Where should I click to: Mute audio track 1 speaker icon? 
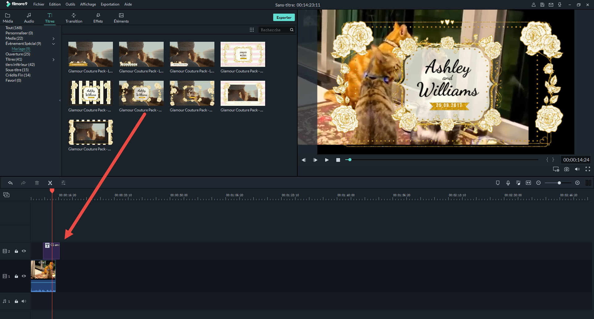point(24,301)
